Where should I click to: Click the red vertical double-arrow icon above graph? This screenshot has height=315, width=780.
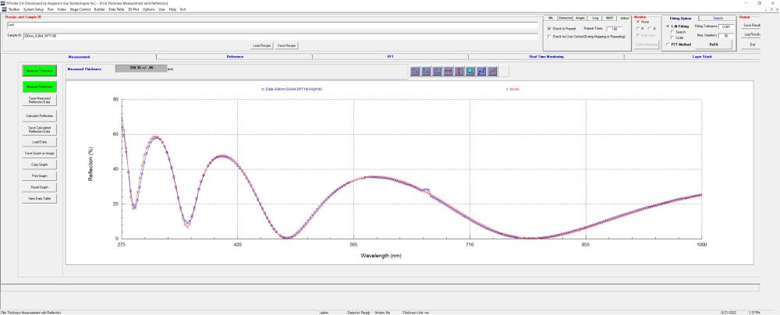(x=459, y=71)
